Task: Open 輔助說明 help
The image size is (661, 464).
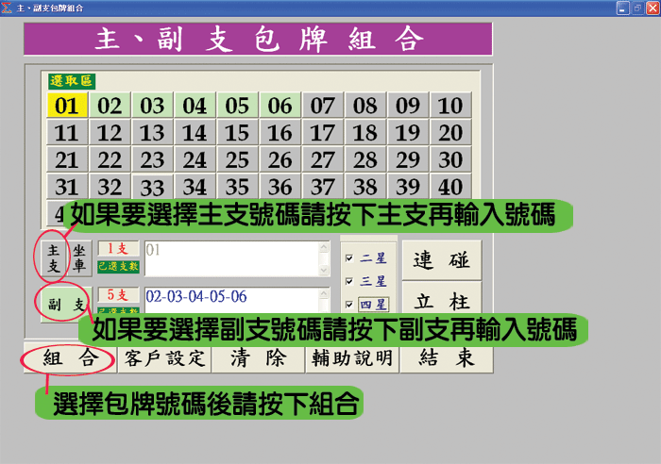Action: point(350,358)
